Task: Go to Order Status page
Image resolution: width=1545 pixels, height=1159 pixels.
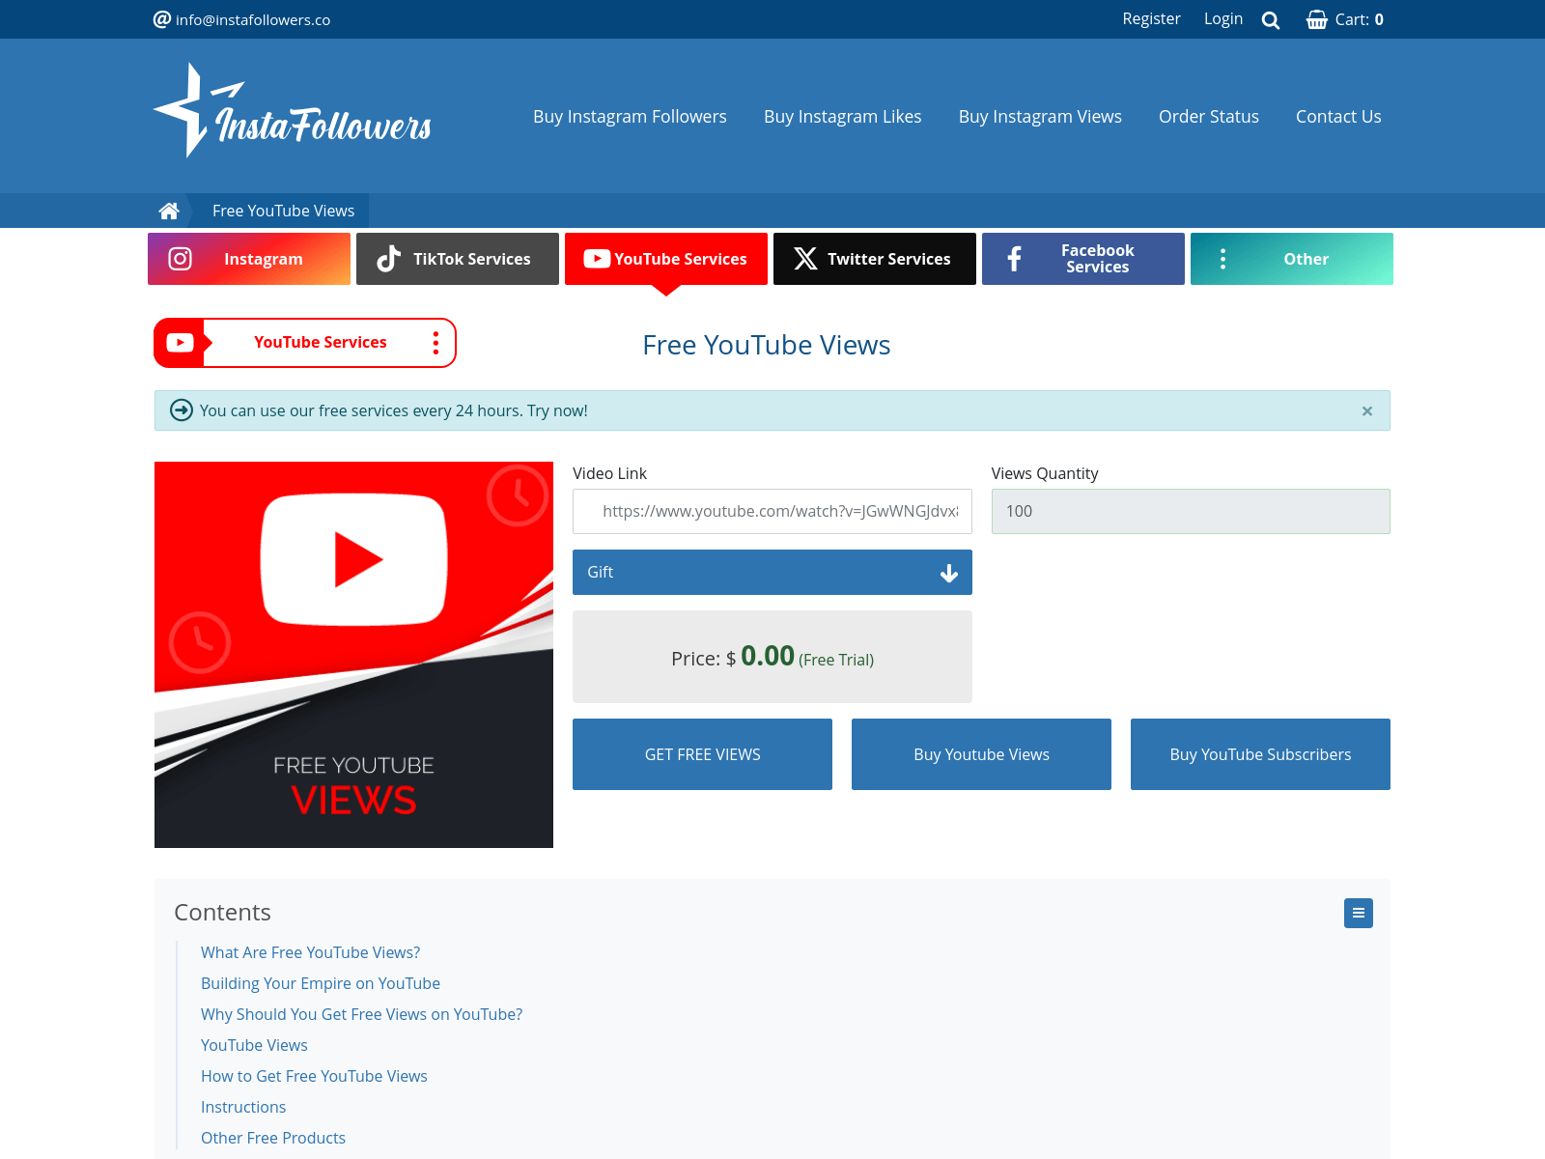Action: pyautogui.click(x=1209, y=116)
